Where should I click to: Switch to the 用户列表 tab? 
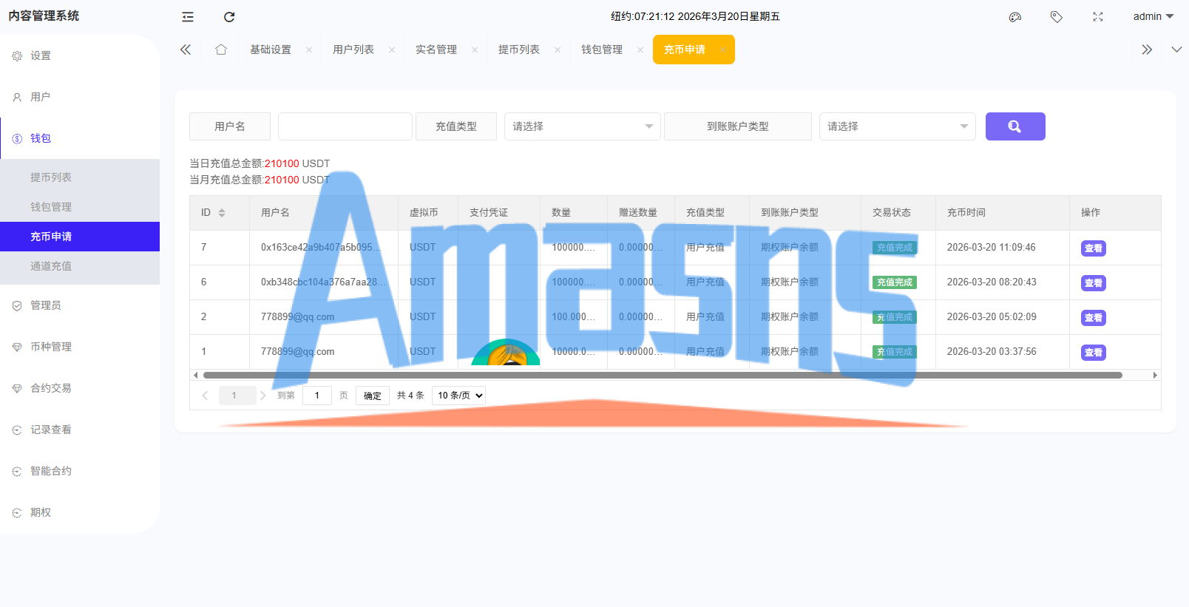(x=353, y=50)
